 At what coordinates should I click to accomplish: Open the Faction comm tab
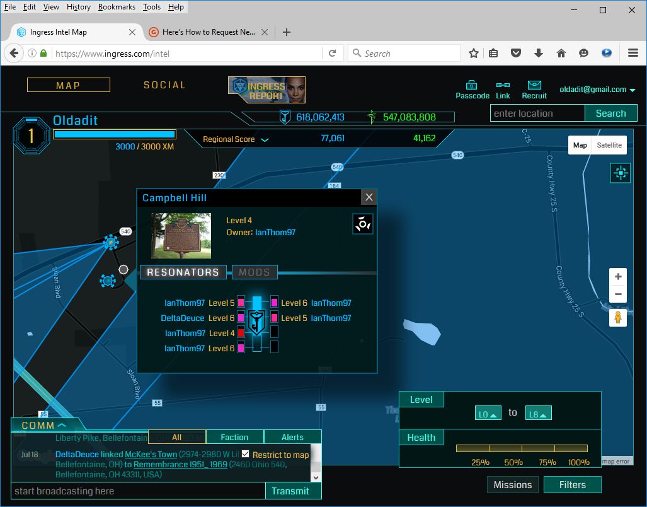(x=234, y=437)
